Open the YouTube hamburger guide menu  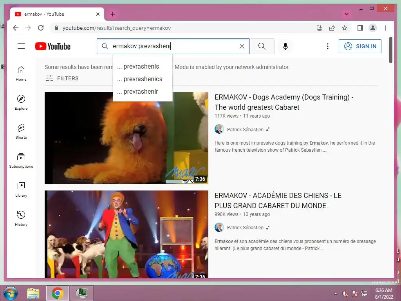21,46
